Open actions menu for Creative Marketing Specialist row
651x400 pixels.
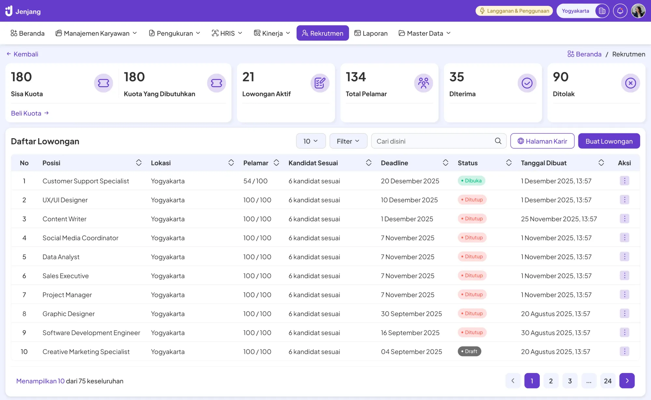[x=625, y=352]
